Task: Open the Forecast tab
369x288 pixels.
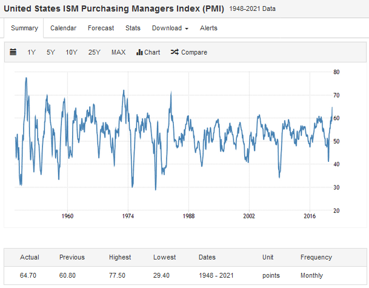Action: 101,28
